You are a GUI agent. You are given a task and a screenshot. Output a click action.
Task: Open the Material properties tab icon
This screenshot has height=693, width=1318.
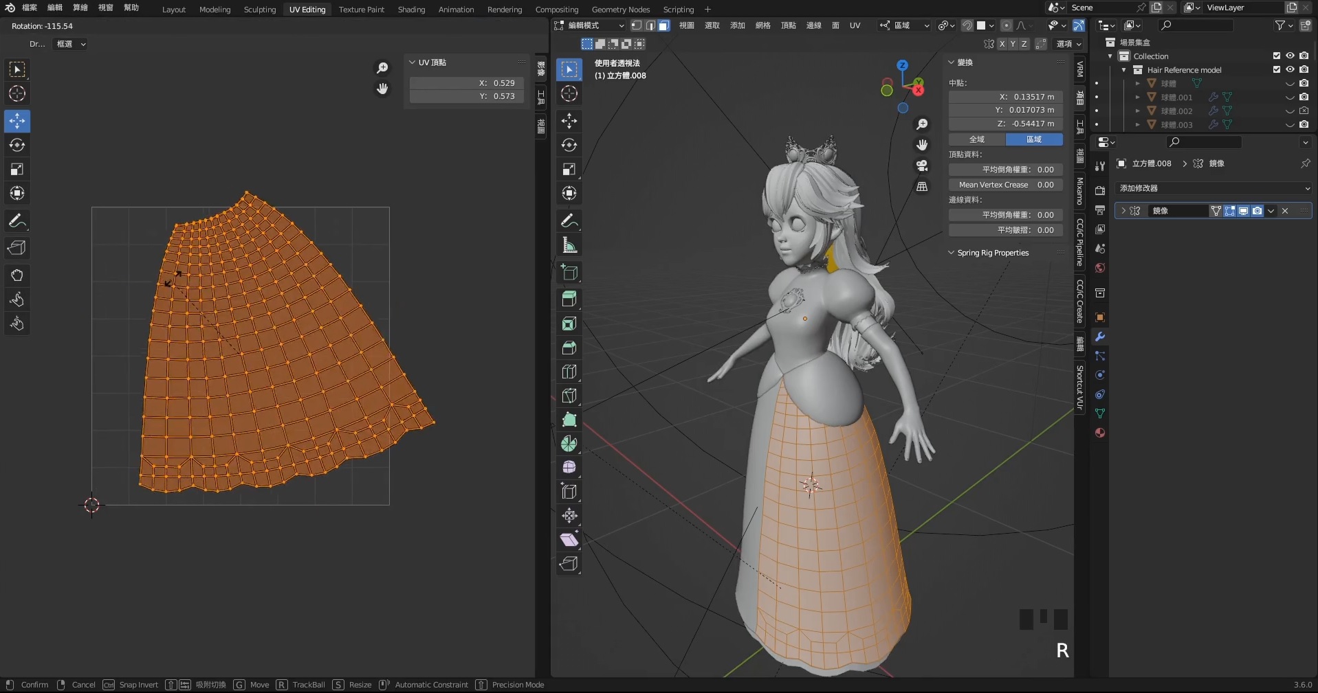click(1100, 433)
